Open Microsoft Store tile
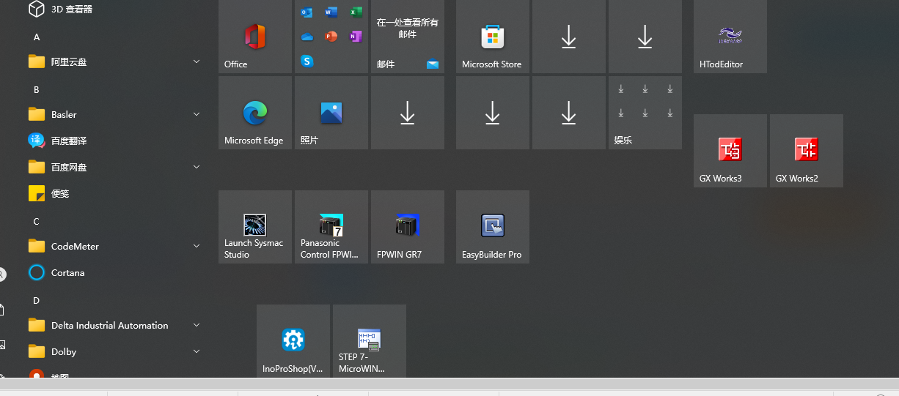The width and height of the screenshot is (899, 396). pos(492,37)
